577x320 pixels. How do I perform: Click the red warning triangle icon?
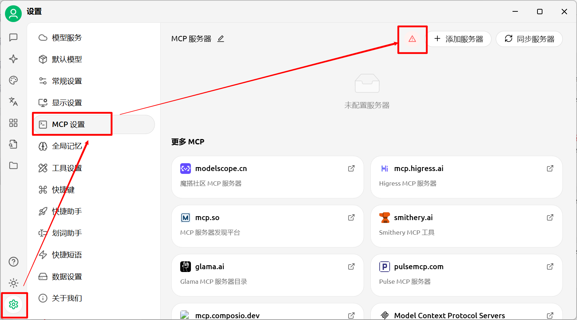pos(412,39)
